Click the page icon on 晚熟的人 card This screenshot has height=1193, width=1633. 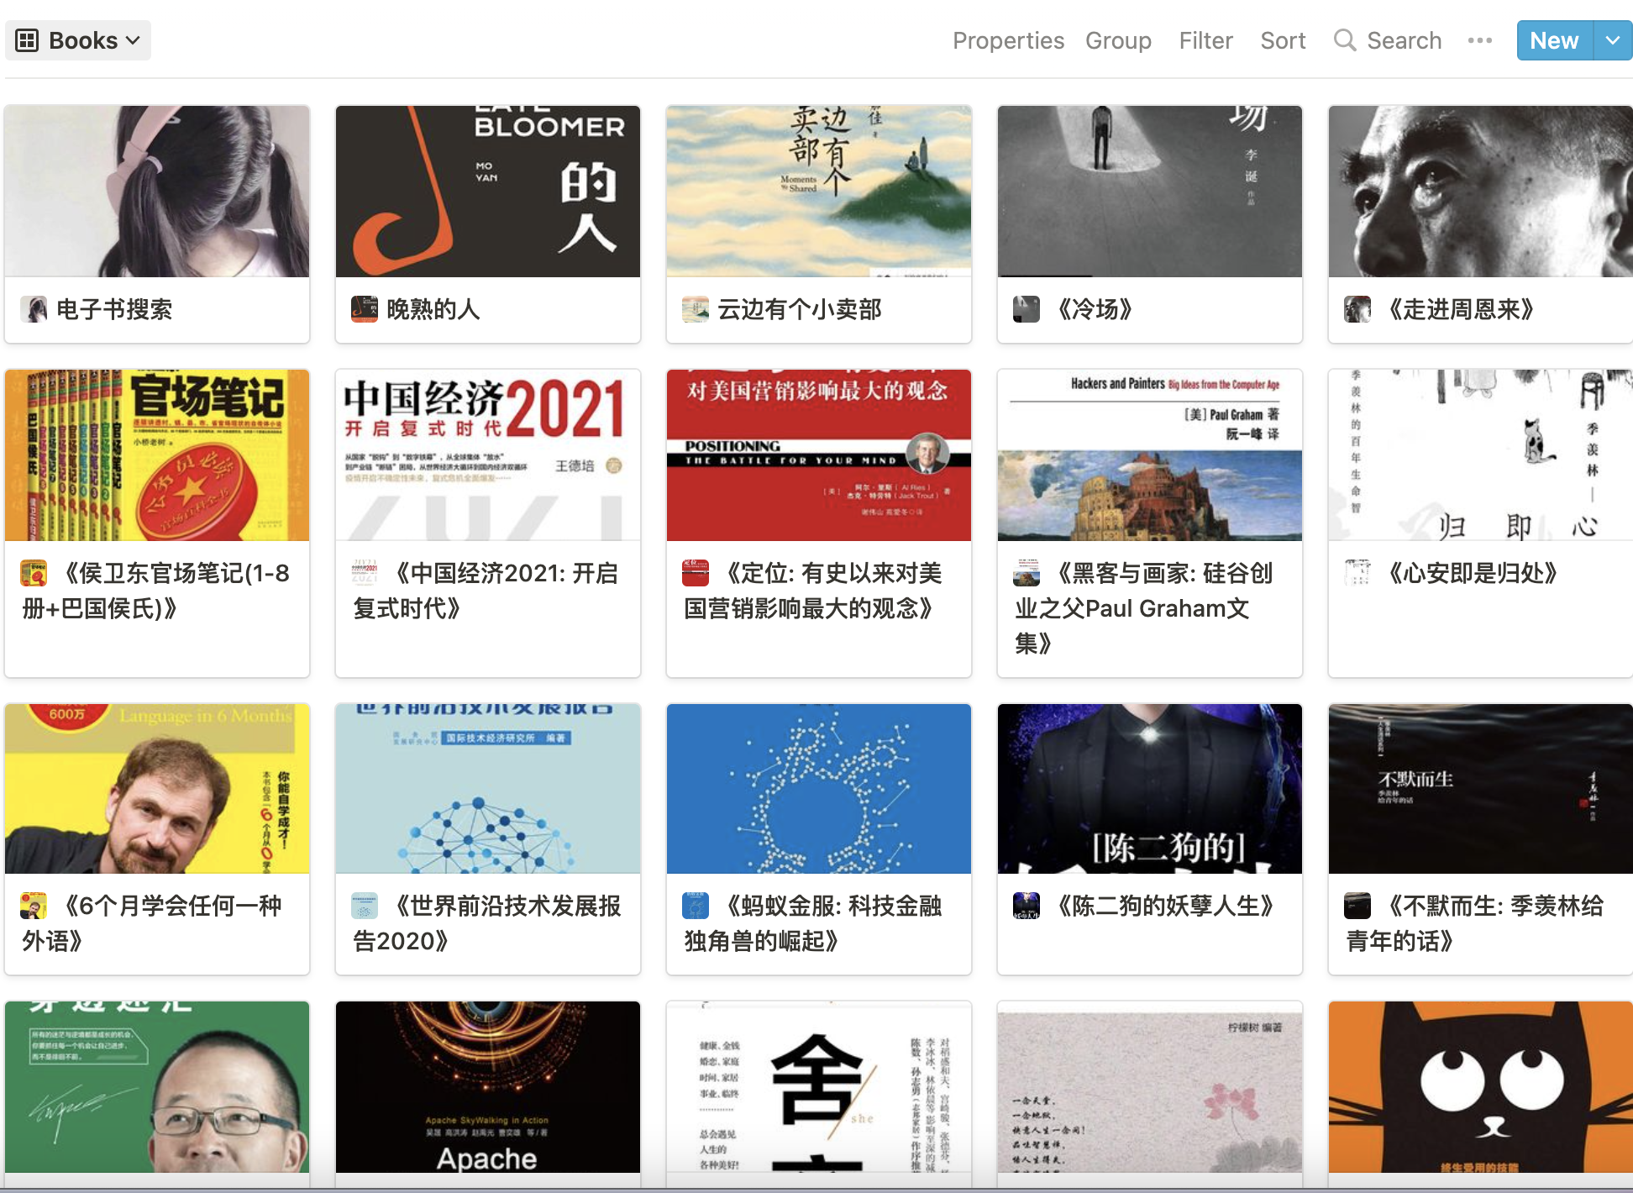coord(363,309)
